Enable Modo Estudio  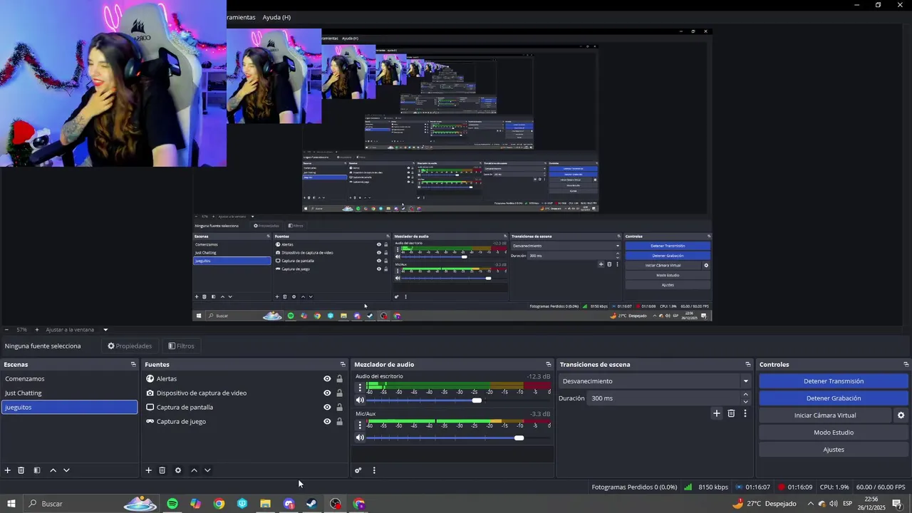click(x=834, y=432)
